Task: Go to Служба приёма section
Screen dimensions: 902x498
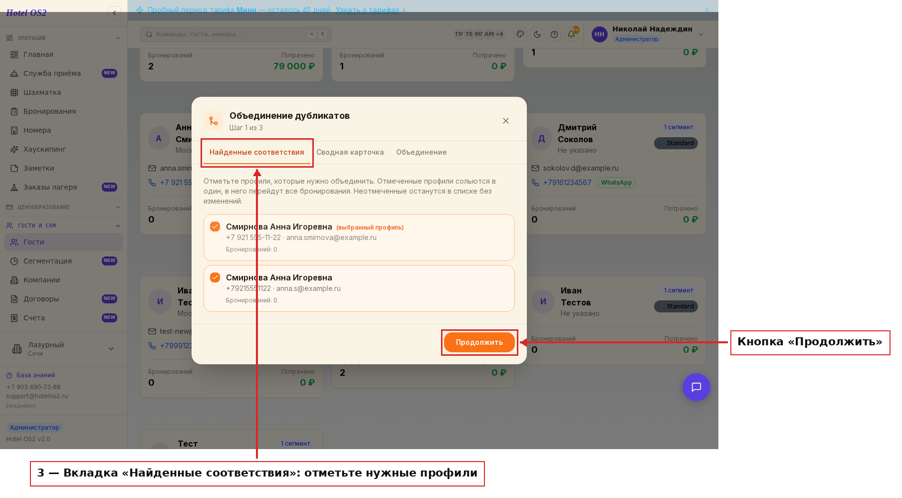Action: point(63,73)
